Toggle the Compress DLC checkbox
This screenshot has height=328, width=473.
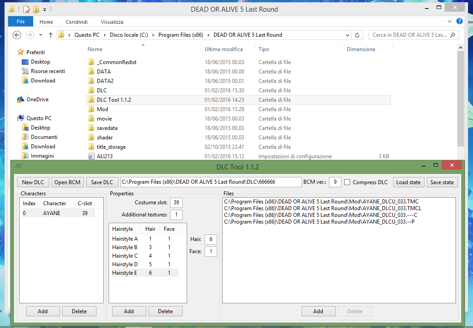[x=347, y=182]
